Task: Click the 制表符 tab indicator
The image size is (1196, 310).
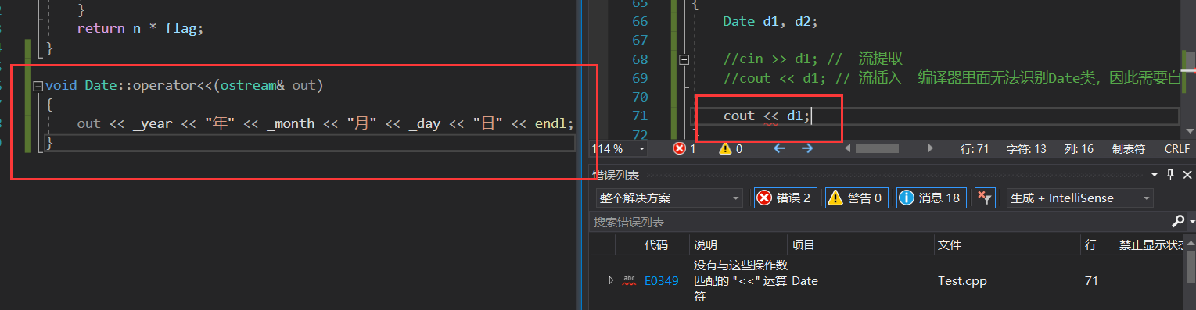Action: pyautogui.click(x=1128, y=148)
